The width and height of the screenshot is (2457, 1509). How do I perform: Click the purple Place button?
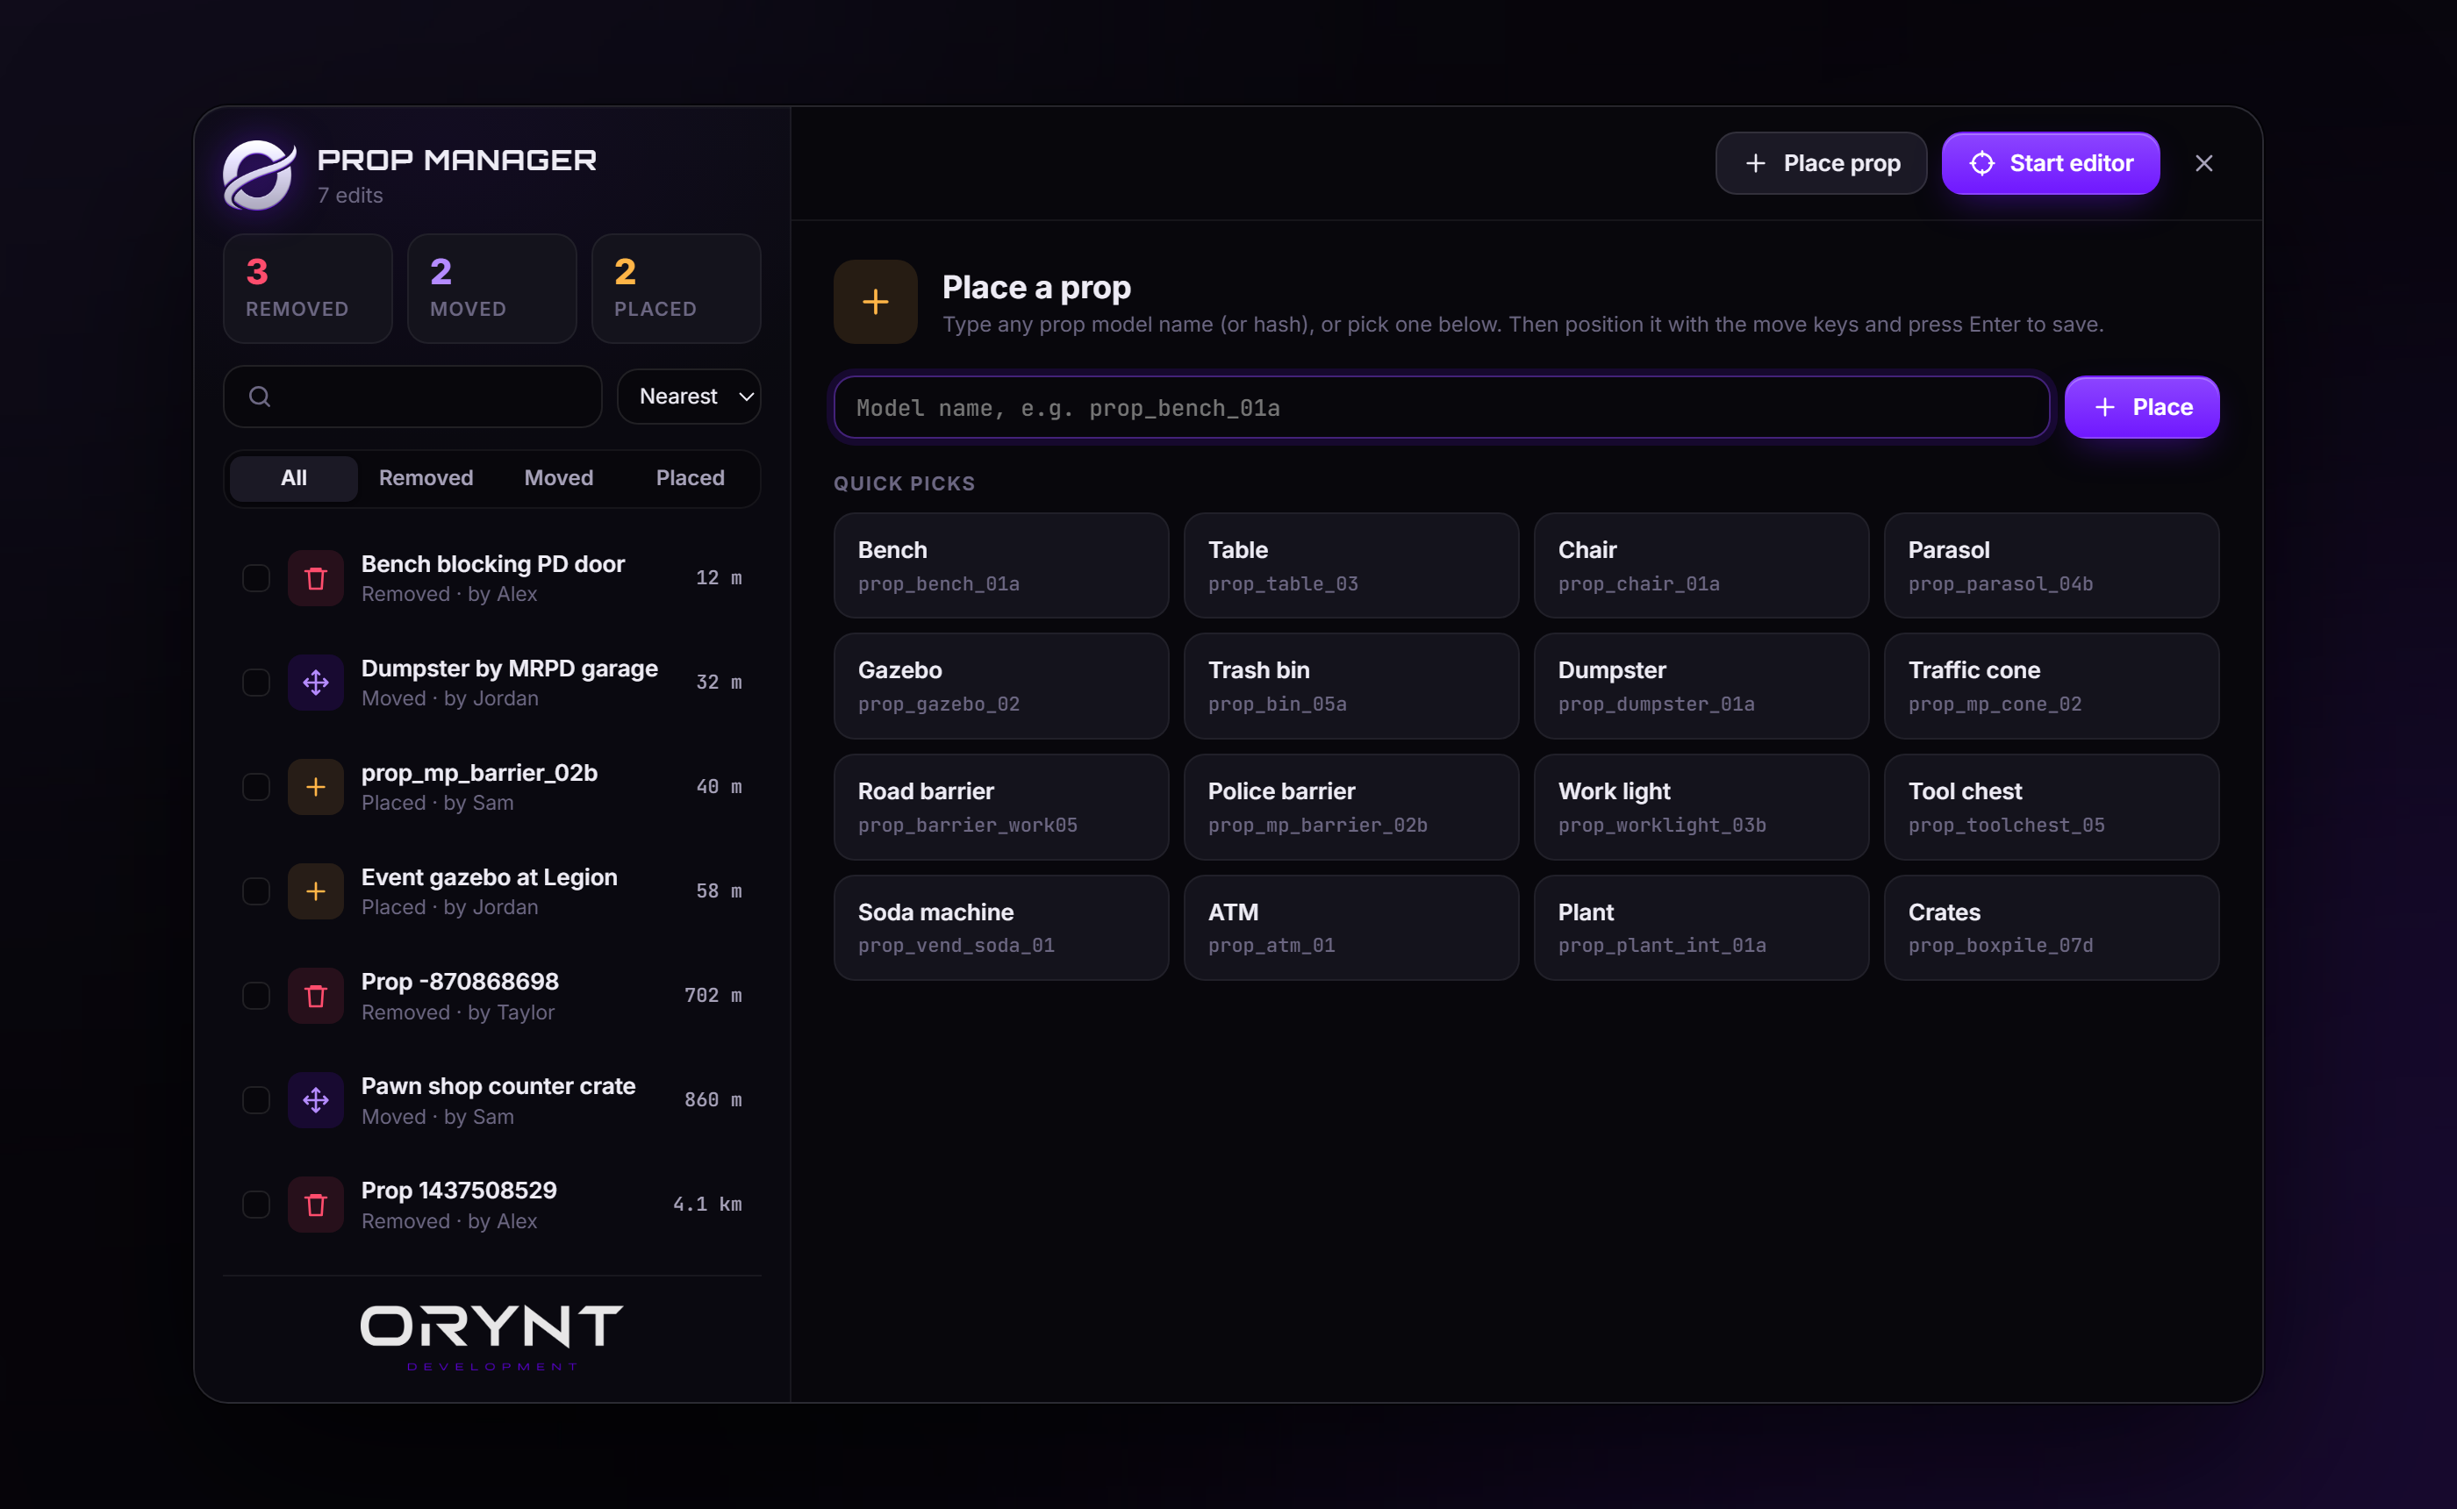coord(2142,407)
